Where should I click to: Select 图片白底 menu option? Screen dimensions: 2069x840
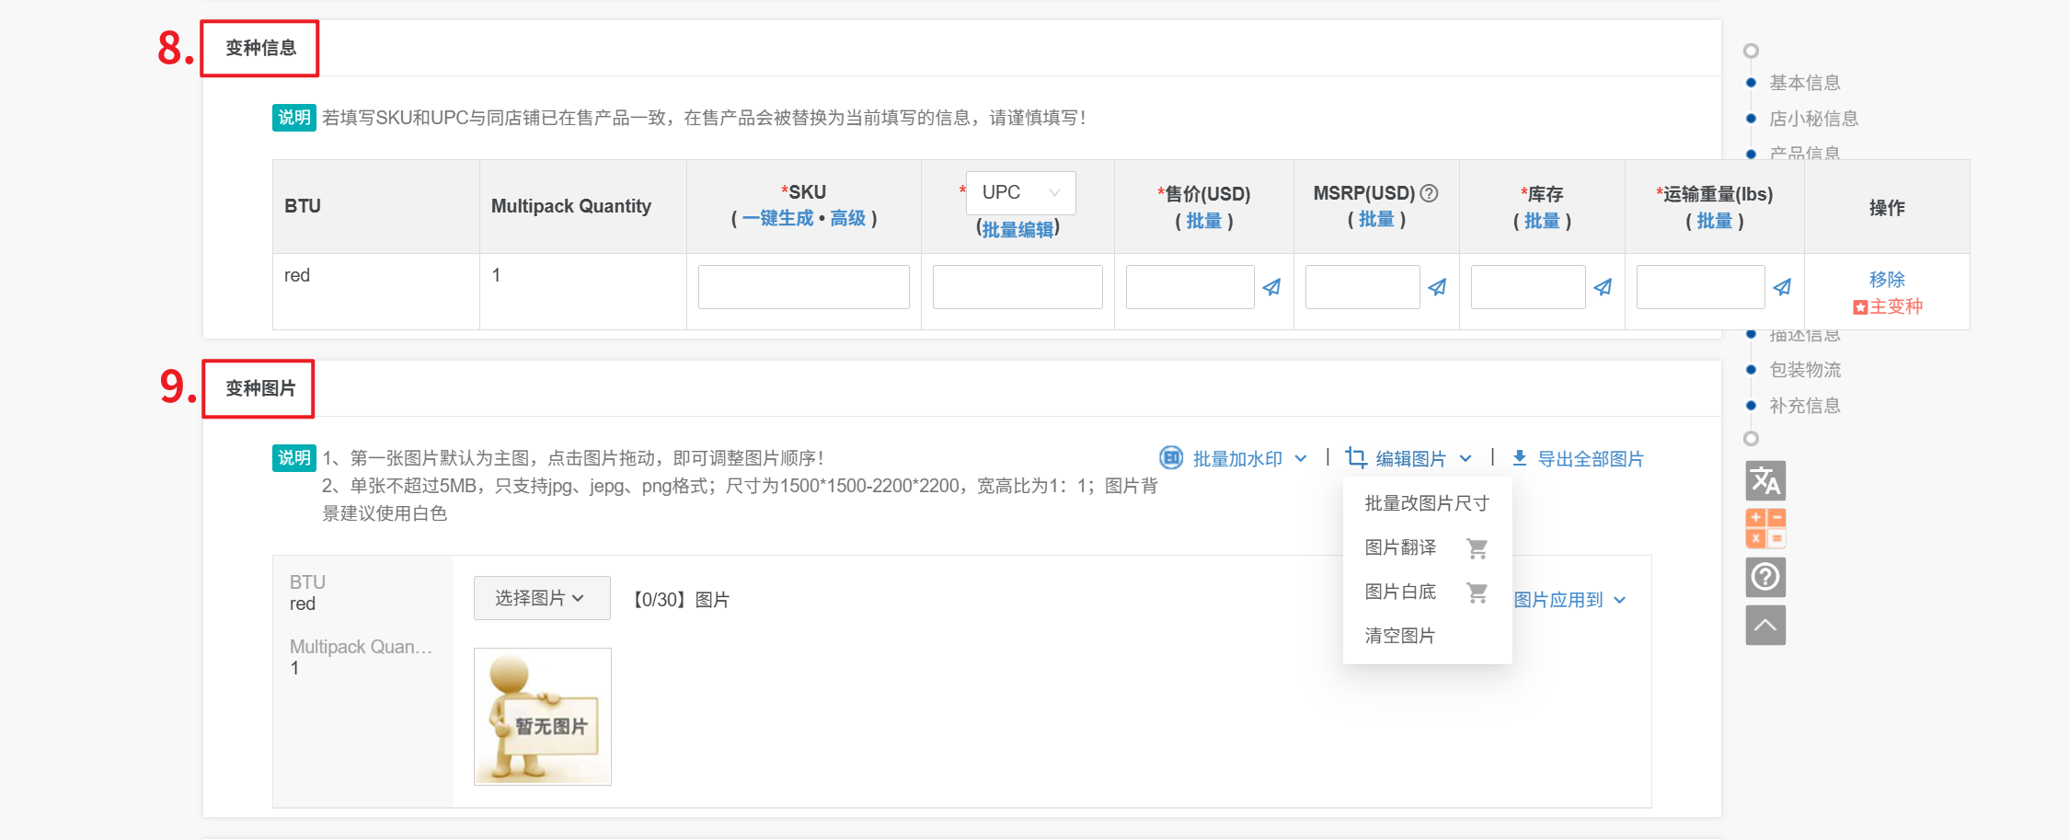click(1400, 592)
